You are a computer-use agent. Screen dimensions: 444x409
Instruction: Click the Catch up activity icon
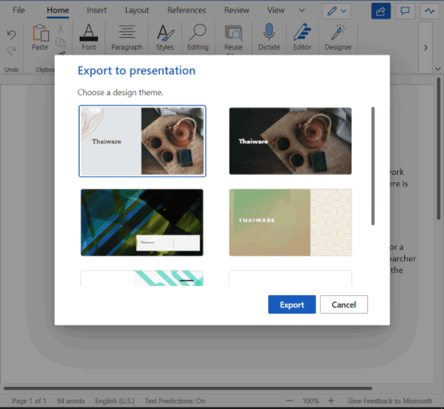(429, 11)
